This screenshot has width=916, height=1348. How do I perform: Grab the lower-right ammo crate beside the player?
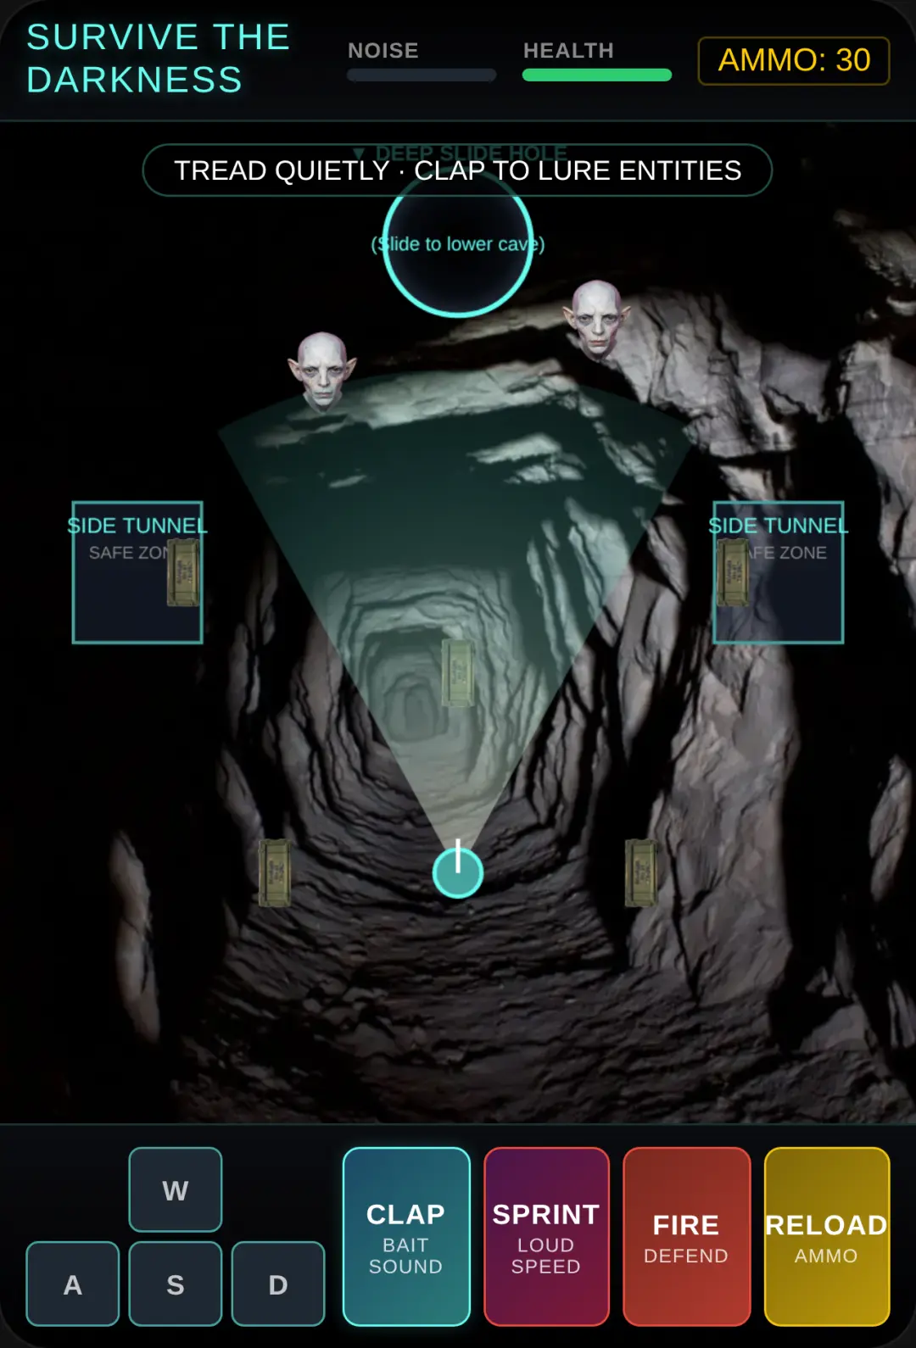click(641, 872)
